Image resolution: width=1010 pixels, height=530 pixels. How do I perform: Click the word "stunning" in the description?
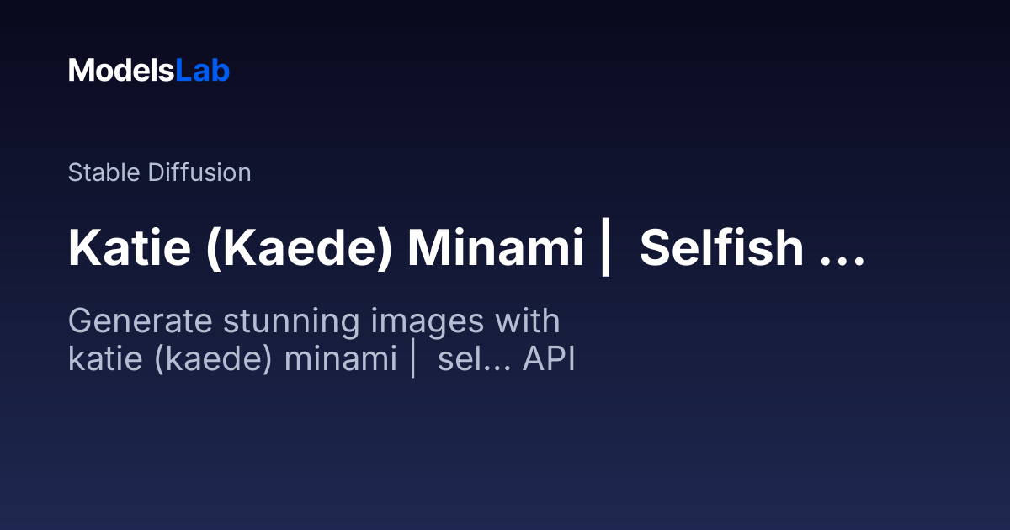pyautogui.click(x=286, y=322)
